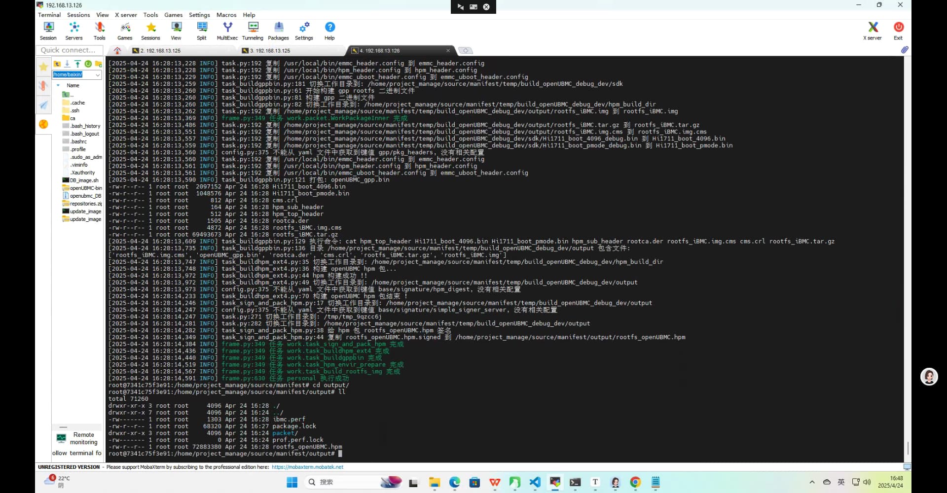Click the Packages toolbar icon
The height and width of the screenshot is (493, 947).
coord(278,31)
